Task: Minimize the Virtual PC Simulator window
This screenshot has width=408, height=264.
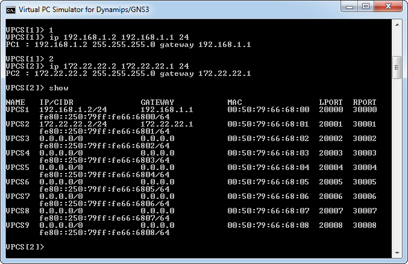Action: click(x=350, y=7)
